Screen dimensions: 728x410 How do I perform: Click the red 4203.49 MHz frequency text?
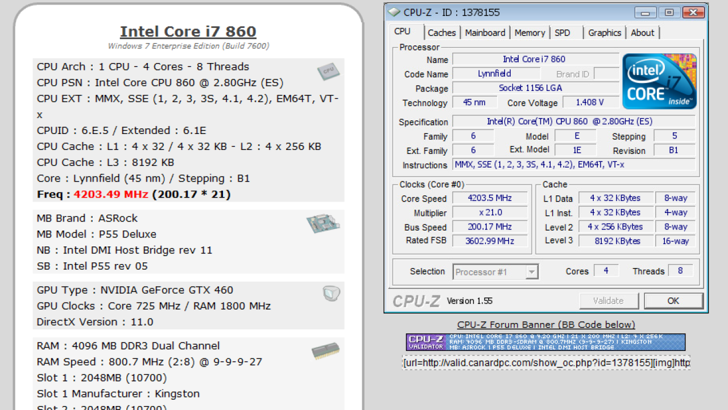pyautogui.click(x=111, y=194)
